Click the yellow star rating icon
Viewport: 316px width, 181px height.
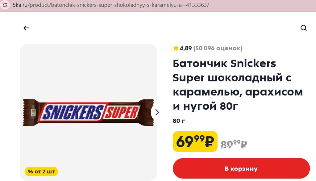coord(176,48)
